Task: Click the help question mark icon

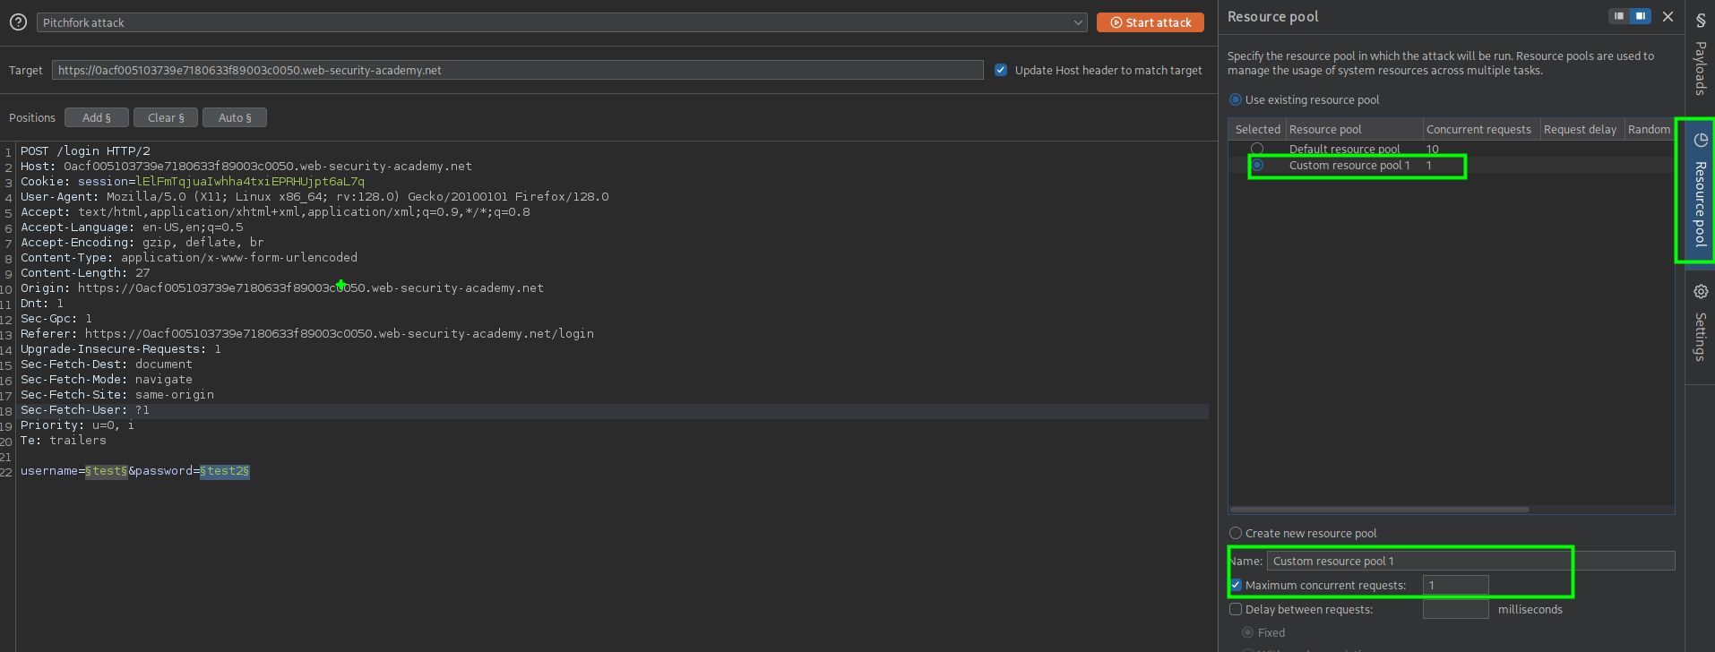Action: (x=18, y=22)
